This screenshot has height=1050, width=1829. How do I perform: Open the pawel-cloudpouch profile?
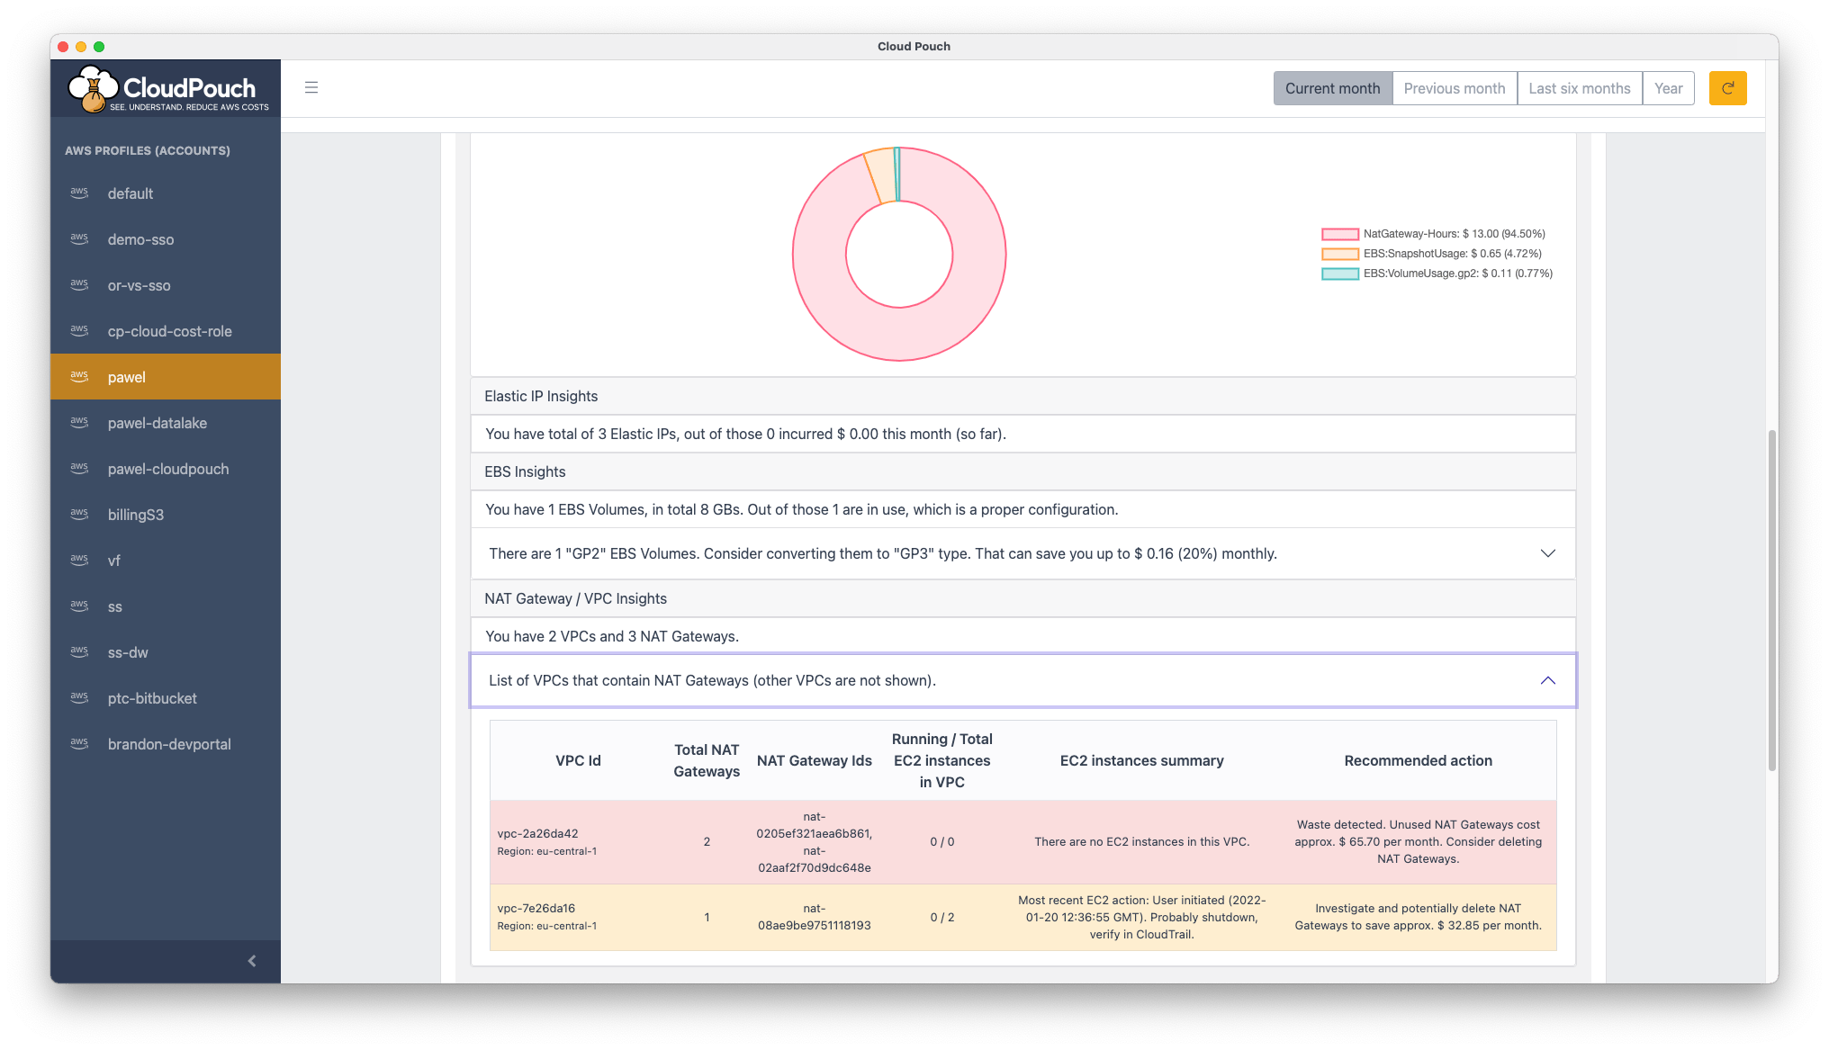[x=166, y=469]
